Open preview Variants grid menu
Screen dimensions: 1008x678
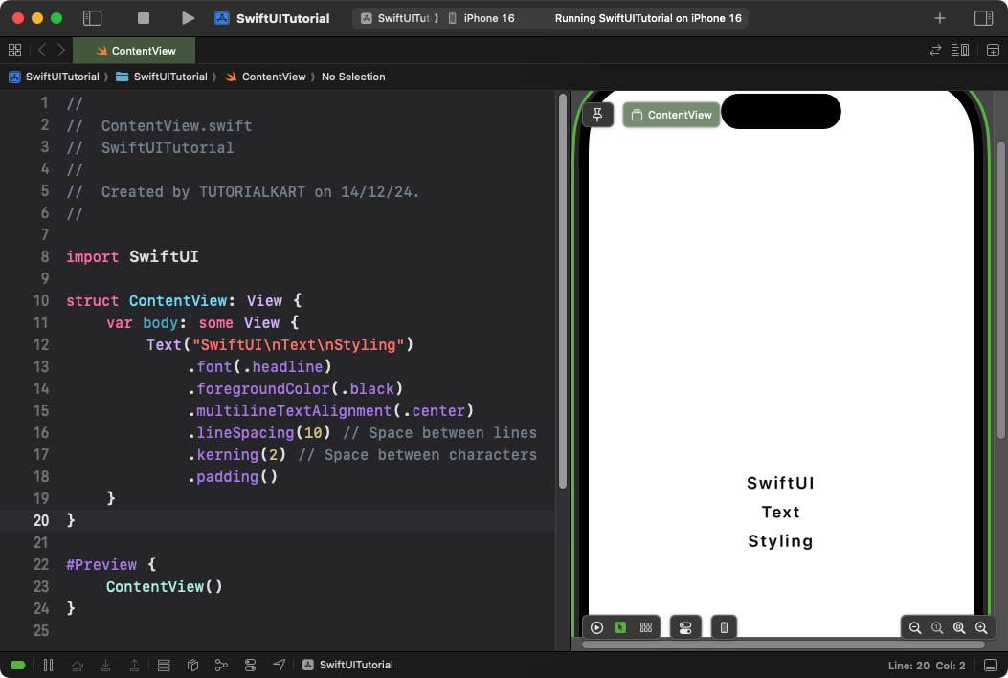pyautogui.click(x=646, y=627)
